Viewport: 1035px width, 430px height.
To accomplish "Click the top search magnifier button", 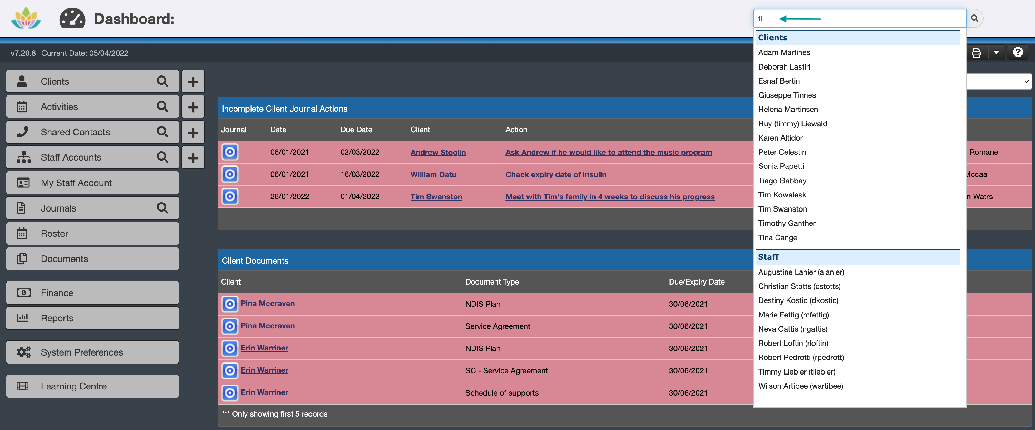I will tap(974, 19).
